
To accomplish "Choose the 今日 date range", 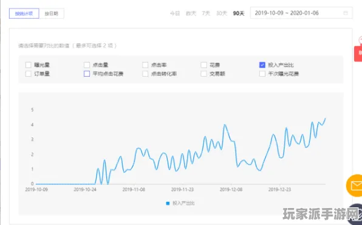I will 175,13.
